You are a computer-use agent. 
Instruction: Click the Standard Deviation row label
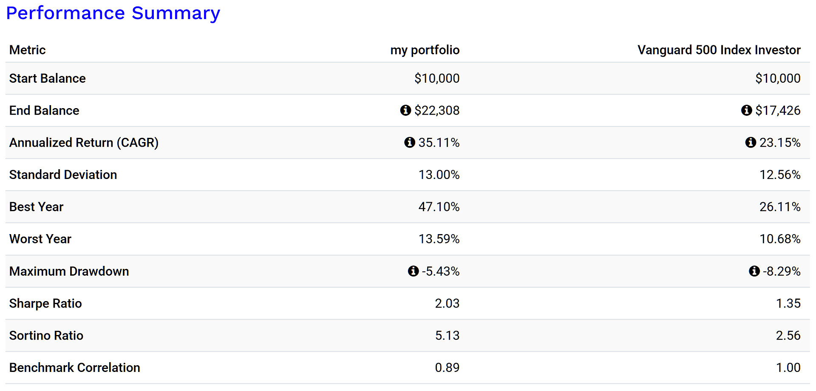[63, 175]
